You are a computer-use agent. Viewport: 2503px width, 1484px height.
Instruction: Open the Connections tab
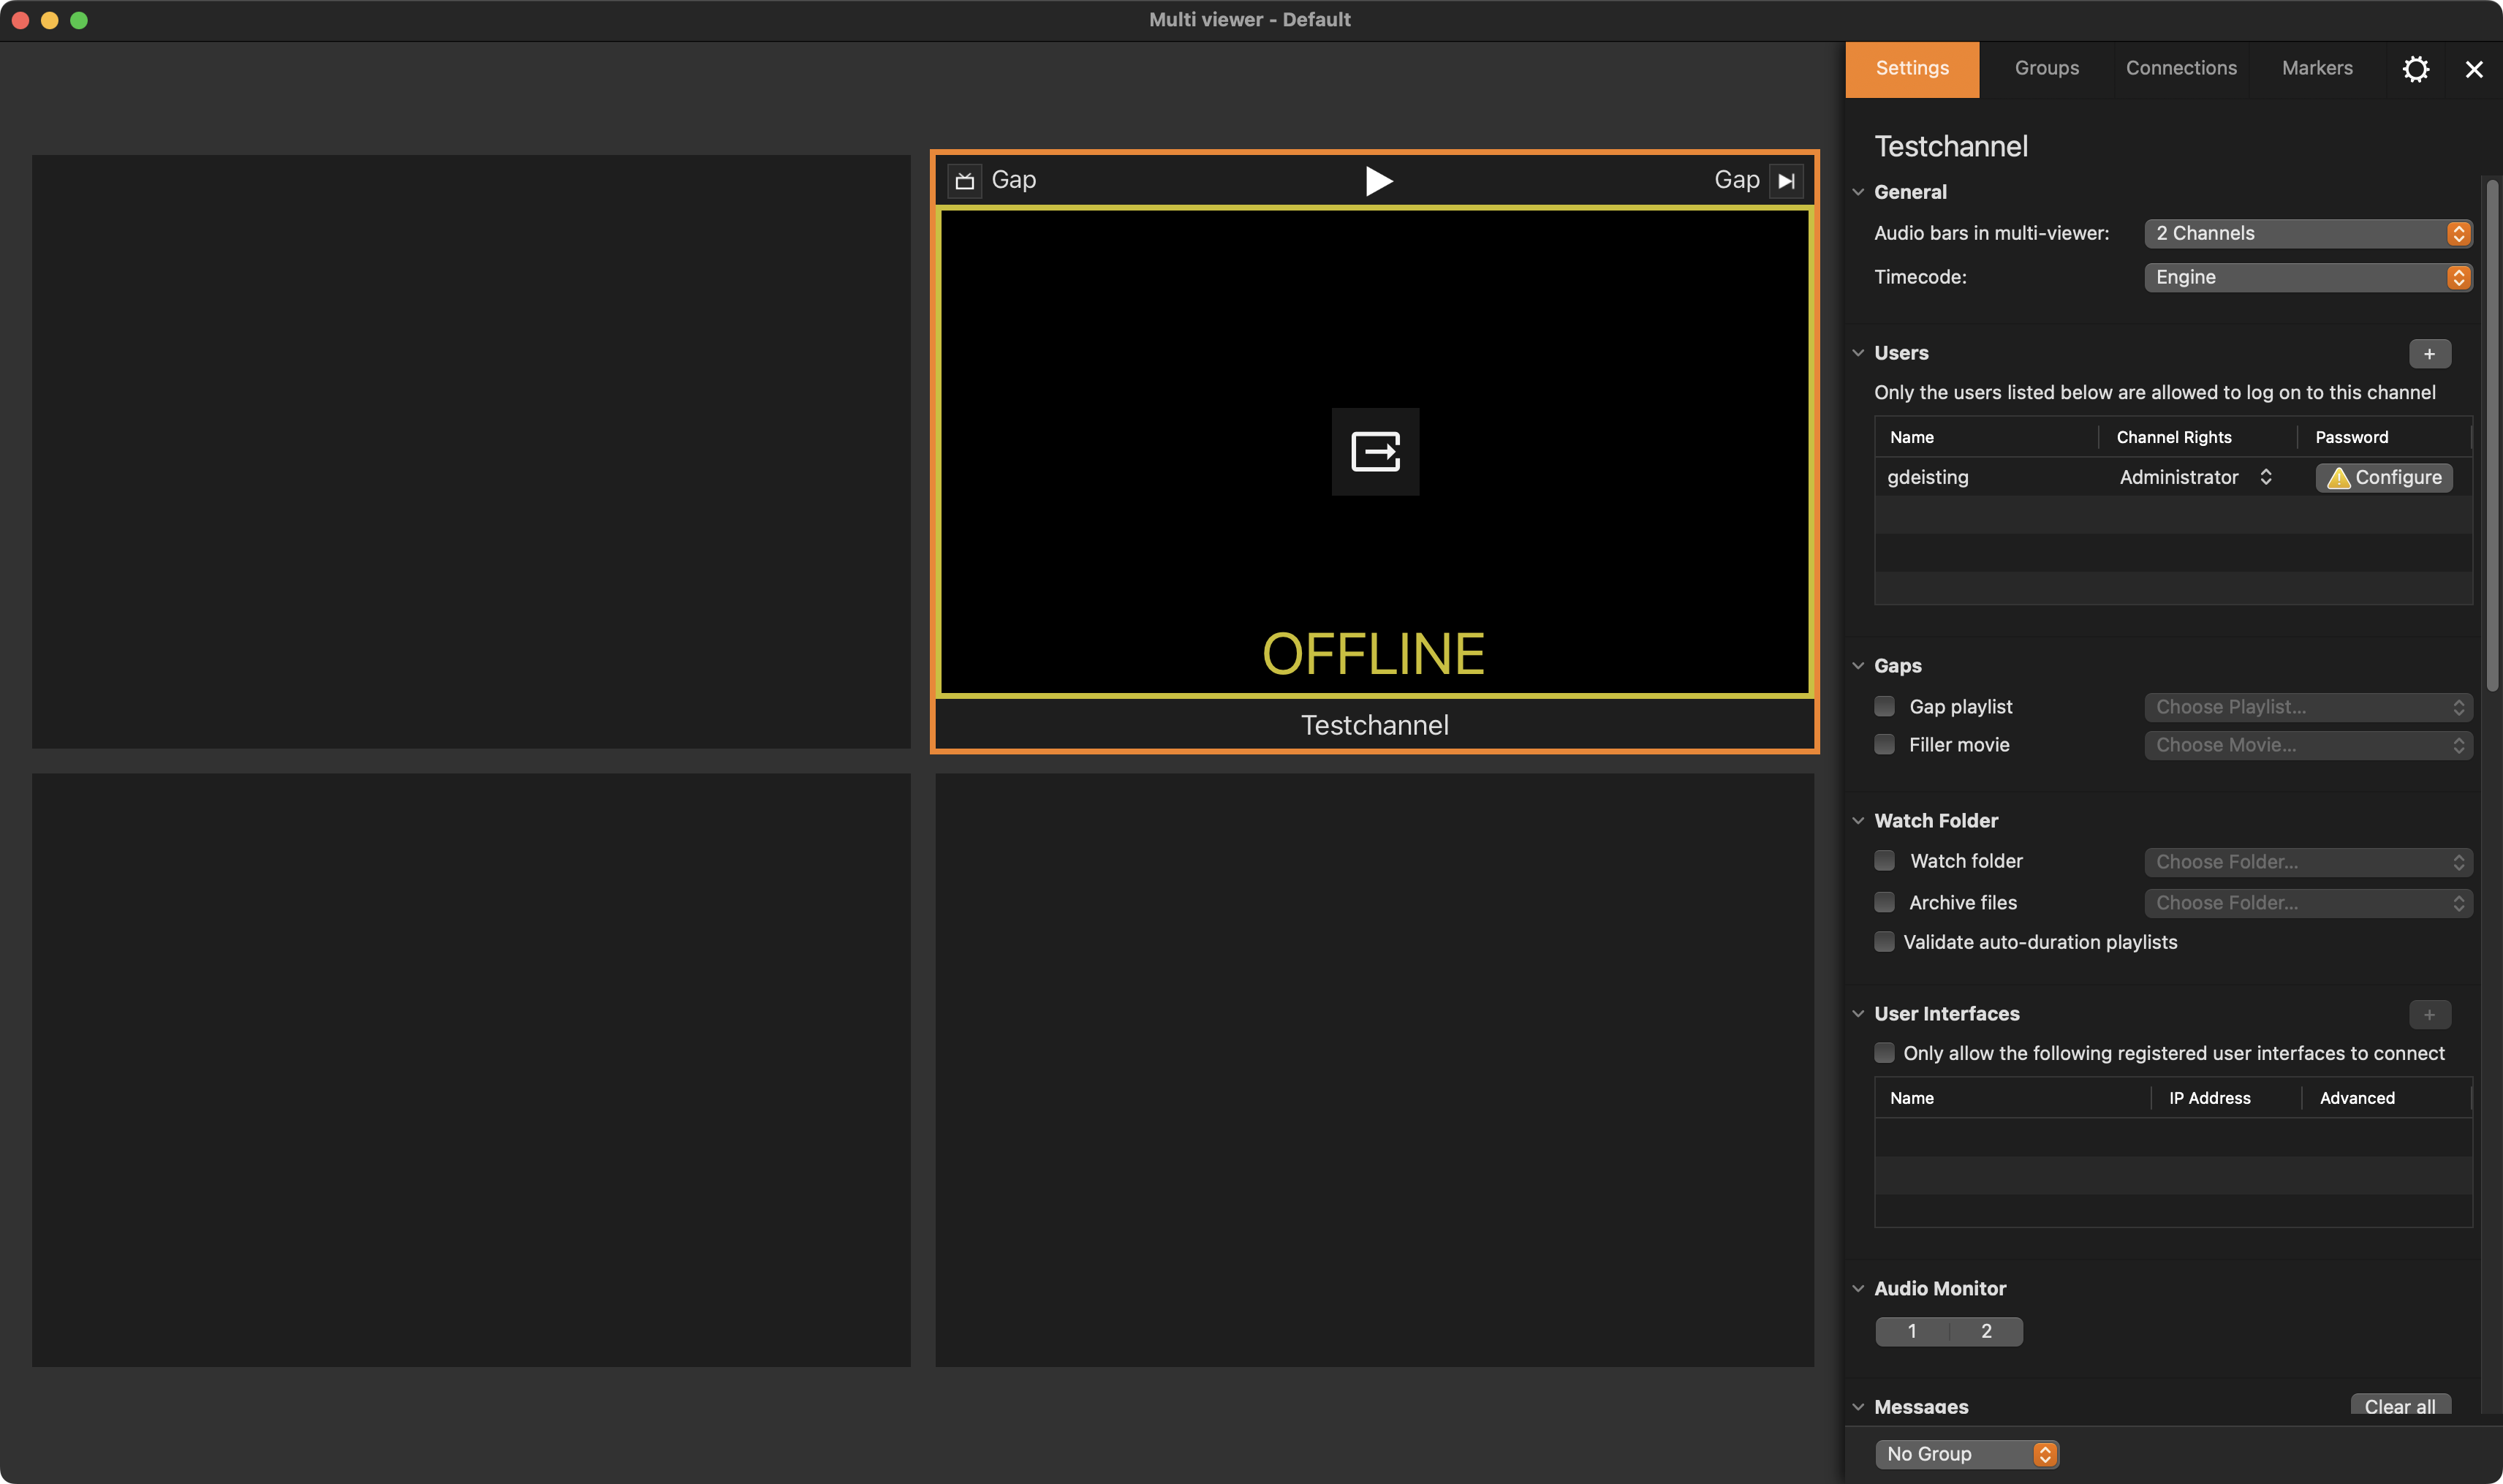[2181, 69]
